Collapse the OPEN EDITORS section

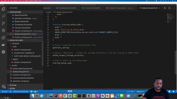coord(8,12)
